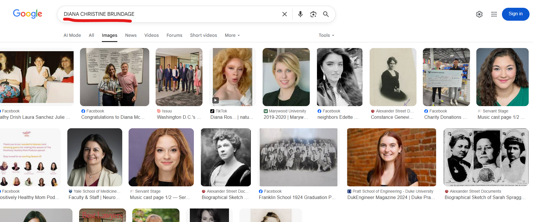
Task: Expand the More search filters dropdown
Action: (x=232, y=35)
